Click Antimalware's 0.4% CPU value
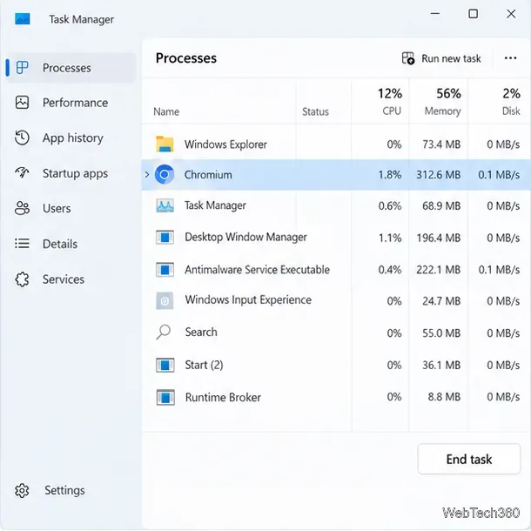The image size is (531, 531). (390, 270)
